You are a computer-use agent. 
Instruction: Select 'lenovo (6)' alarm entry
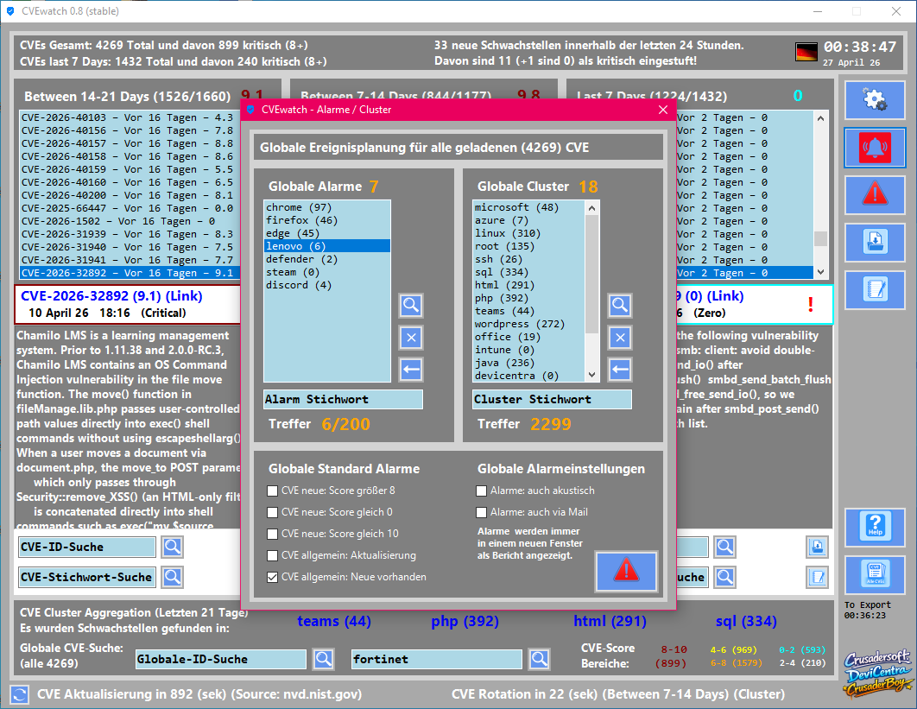coord(327,246)
